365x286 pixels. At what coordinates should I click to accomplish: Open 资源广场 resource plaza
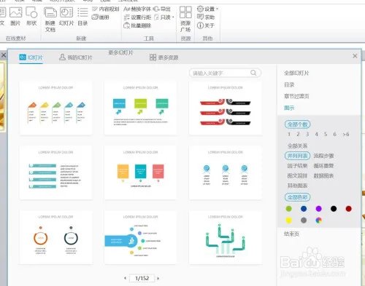[x=185, y=20]
